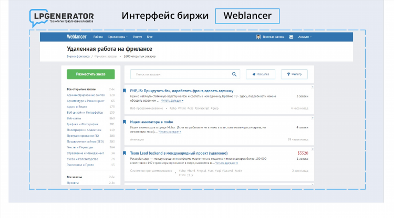Open the Блог menu item

click(x=150, y=37)
